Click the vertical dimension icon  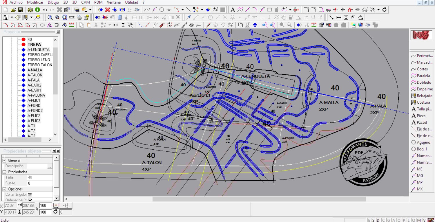346,17
